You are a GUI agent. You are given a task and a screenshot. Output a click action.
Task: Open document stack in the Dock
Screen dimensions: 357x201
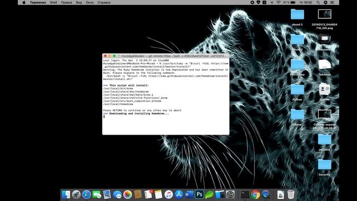pyautogui.click(x=281, y=195)
